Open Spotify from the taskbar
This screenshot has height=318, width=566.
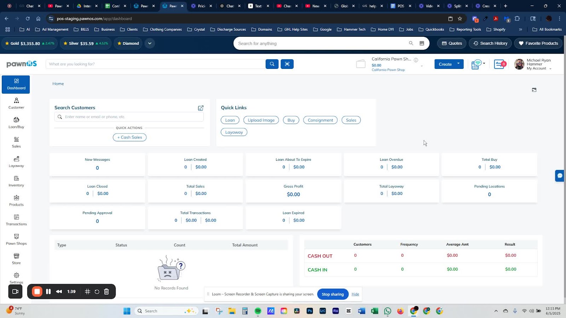tap(258, 311)
